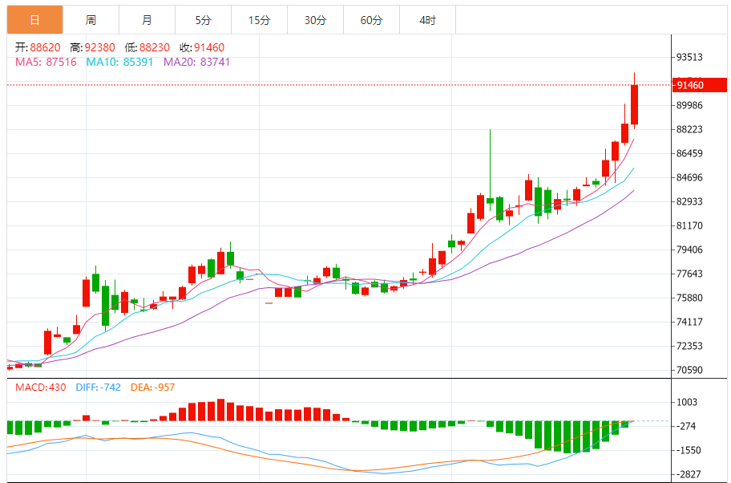Click the 93513 price axis label
The height and width of the screenshot is (483, 731).
point(689,57)
